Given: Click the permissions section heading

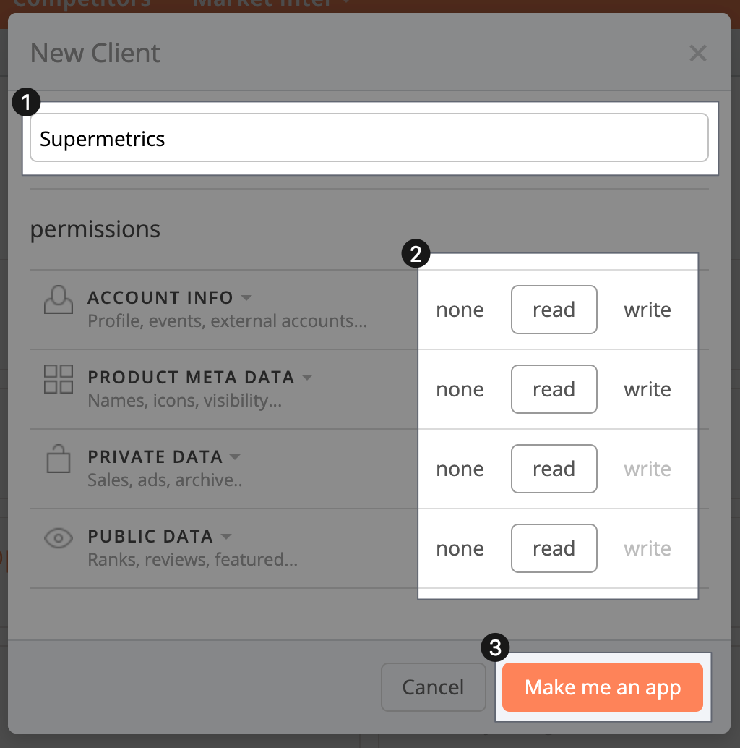Looking at the screenshot, I should (95, 229).
